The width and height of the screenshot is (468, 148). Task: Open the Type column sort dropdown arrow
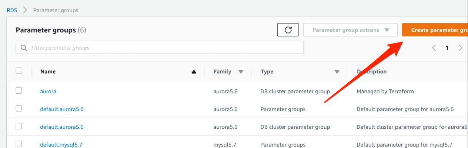click(x=337, y=72)
